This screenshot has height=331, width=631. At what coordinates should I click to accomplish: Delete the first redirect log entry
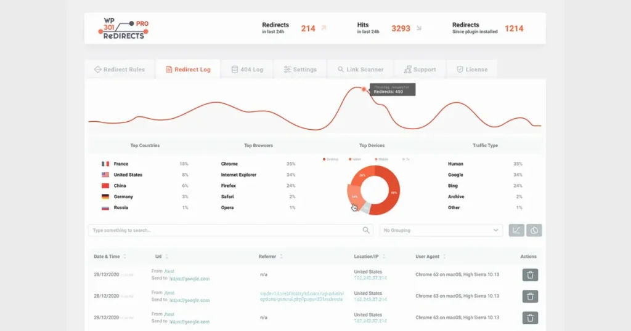530,275
